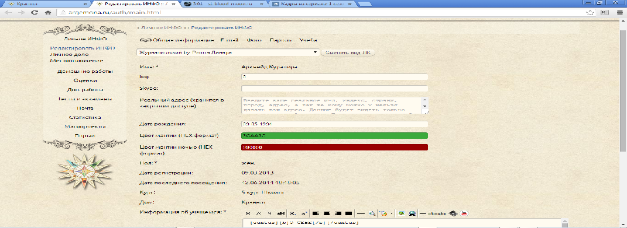Align editor text left
The width and height of the screenshot is (627, 228).
pyautogui.click(x=316, y=213)
